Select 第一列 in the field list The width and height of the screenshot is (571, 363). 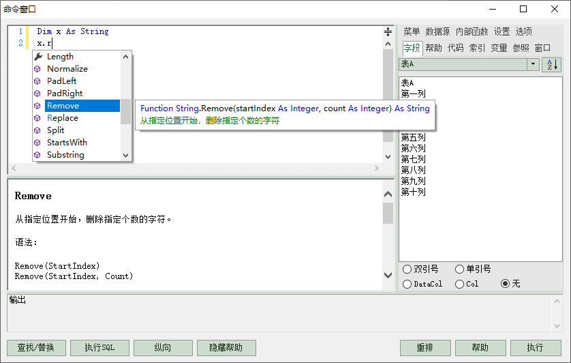point(414,93)
